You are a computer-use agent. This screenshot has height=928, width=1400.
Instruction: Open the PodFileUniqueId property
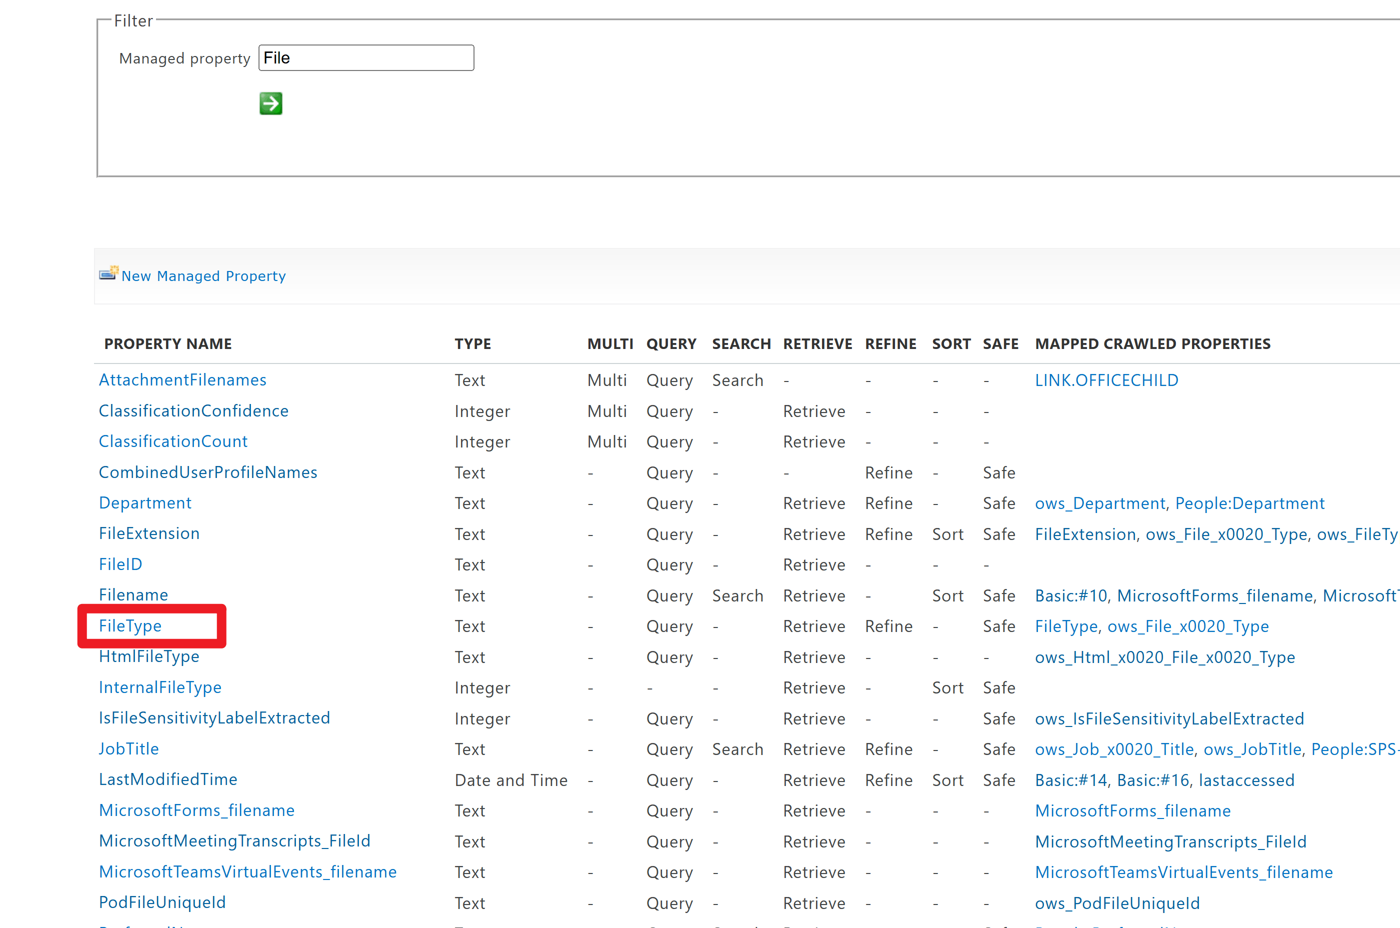point(162,902)
